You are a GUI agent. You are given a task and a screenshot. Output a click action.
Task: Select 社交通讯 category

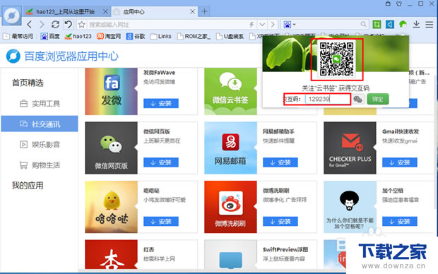[x=40, y=124]
